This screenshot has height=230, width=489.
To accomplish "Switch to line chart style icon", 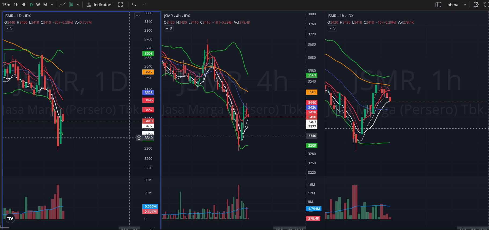I will [x=62, y=5].
